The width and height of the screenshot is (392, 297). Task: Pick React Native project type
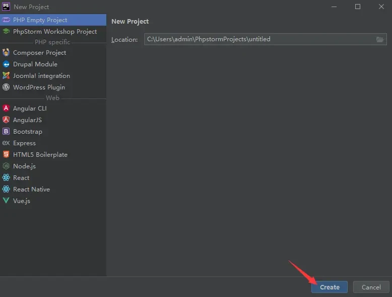click(53, 189)
